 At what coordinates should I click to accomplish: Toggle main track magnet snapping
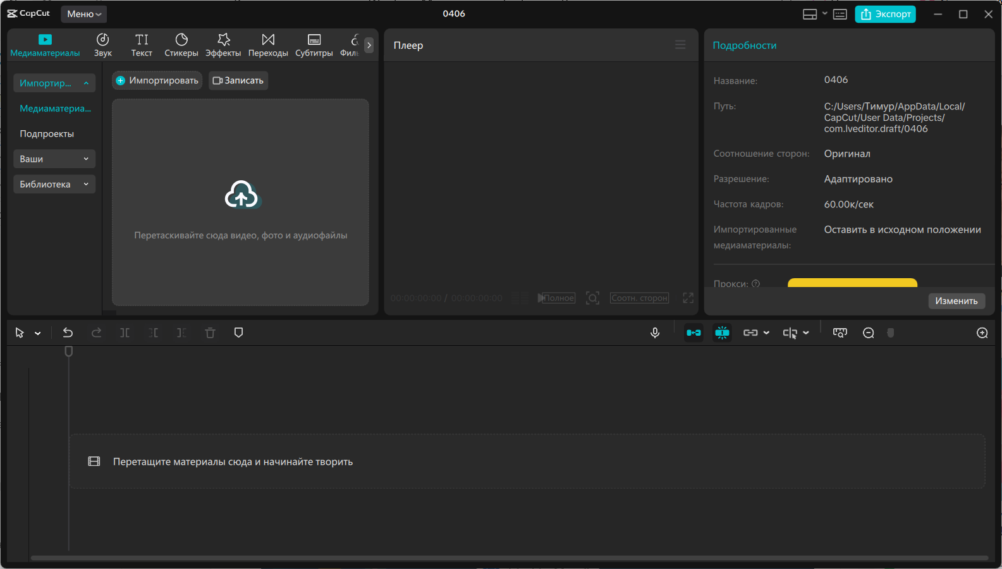click(693, 333)
